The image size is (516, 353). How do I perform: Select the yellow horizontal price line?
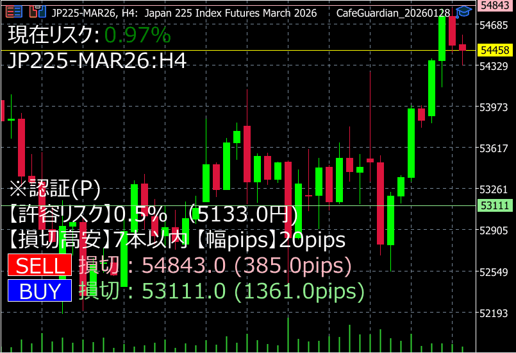coord(256,50)
